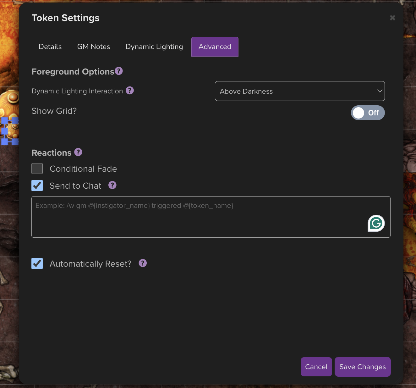
Task: Select the Advanced tab
Action: (x=215, y=47)
